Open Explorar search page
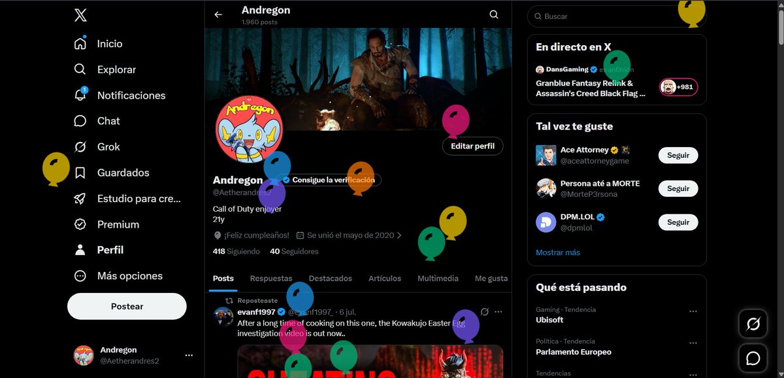The height and width of the screenshot is (378, 784). coord(106,69)
